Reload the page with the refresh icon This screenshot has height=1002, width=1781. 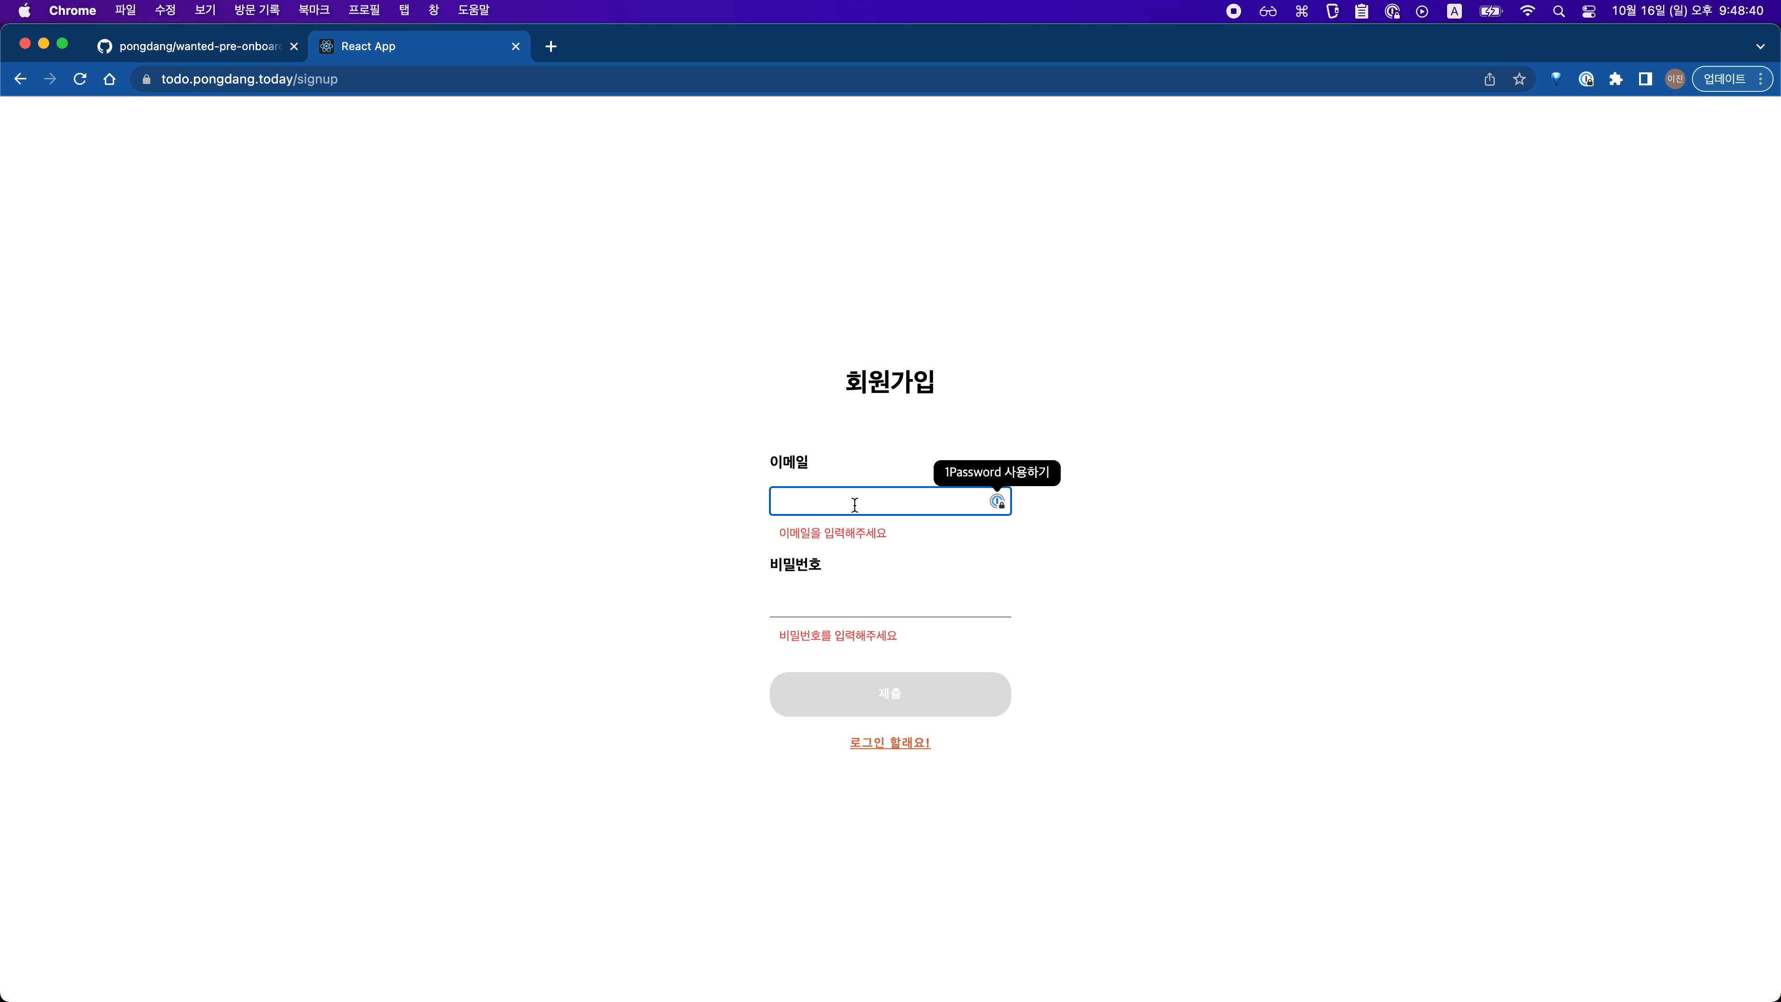[x=79, y=79]
